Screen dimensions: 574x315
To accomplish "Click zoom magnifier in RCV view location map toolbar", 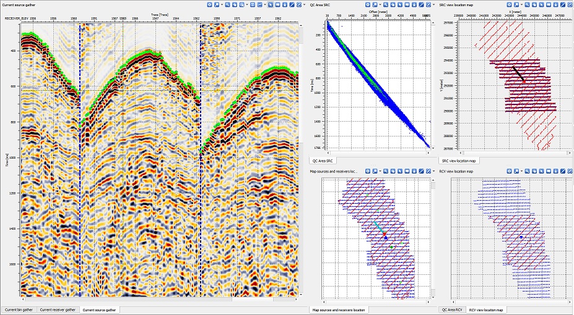I will [x=527, y=171].
